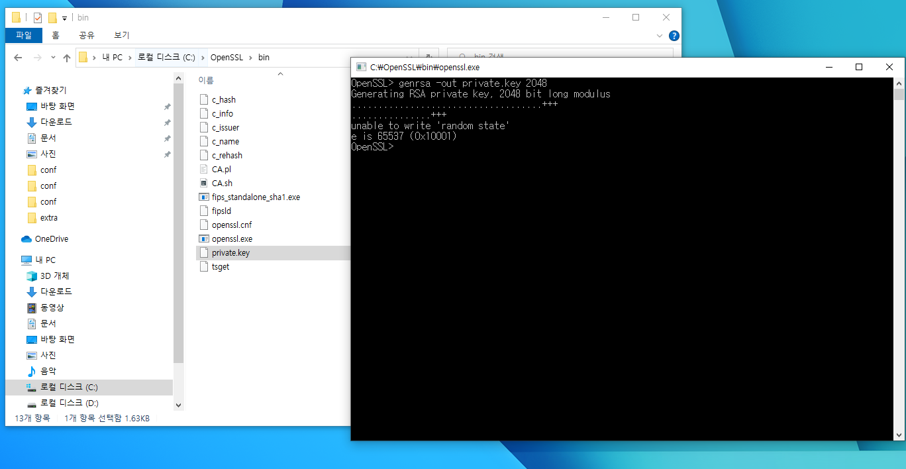Expand the chevron after 내 PC breadcrumb
Viewport: 906px width, 469px height.
coord(130,58)
